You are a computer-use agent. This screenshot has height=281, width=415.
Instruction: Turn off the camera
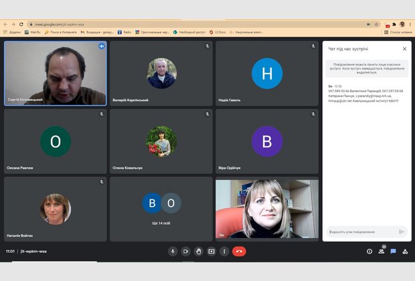pos(185,252)
